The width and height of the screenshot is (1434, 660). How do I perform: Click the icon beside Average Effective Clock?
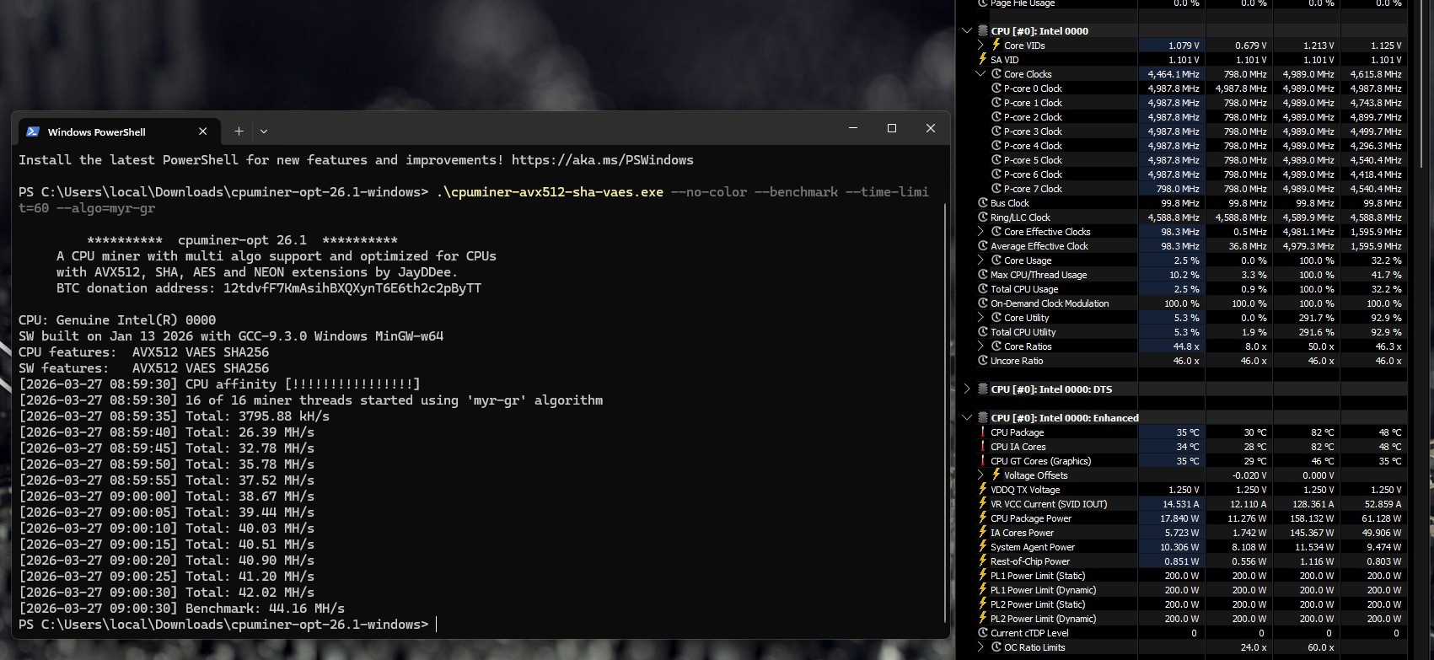pos(983,246)
